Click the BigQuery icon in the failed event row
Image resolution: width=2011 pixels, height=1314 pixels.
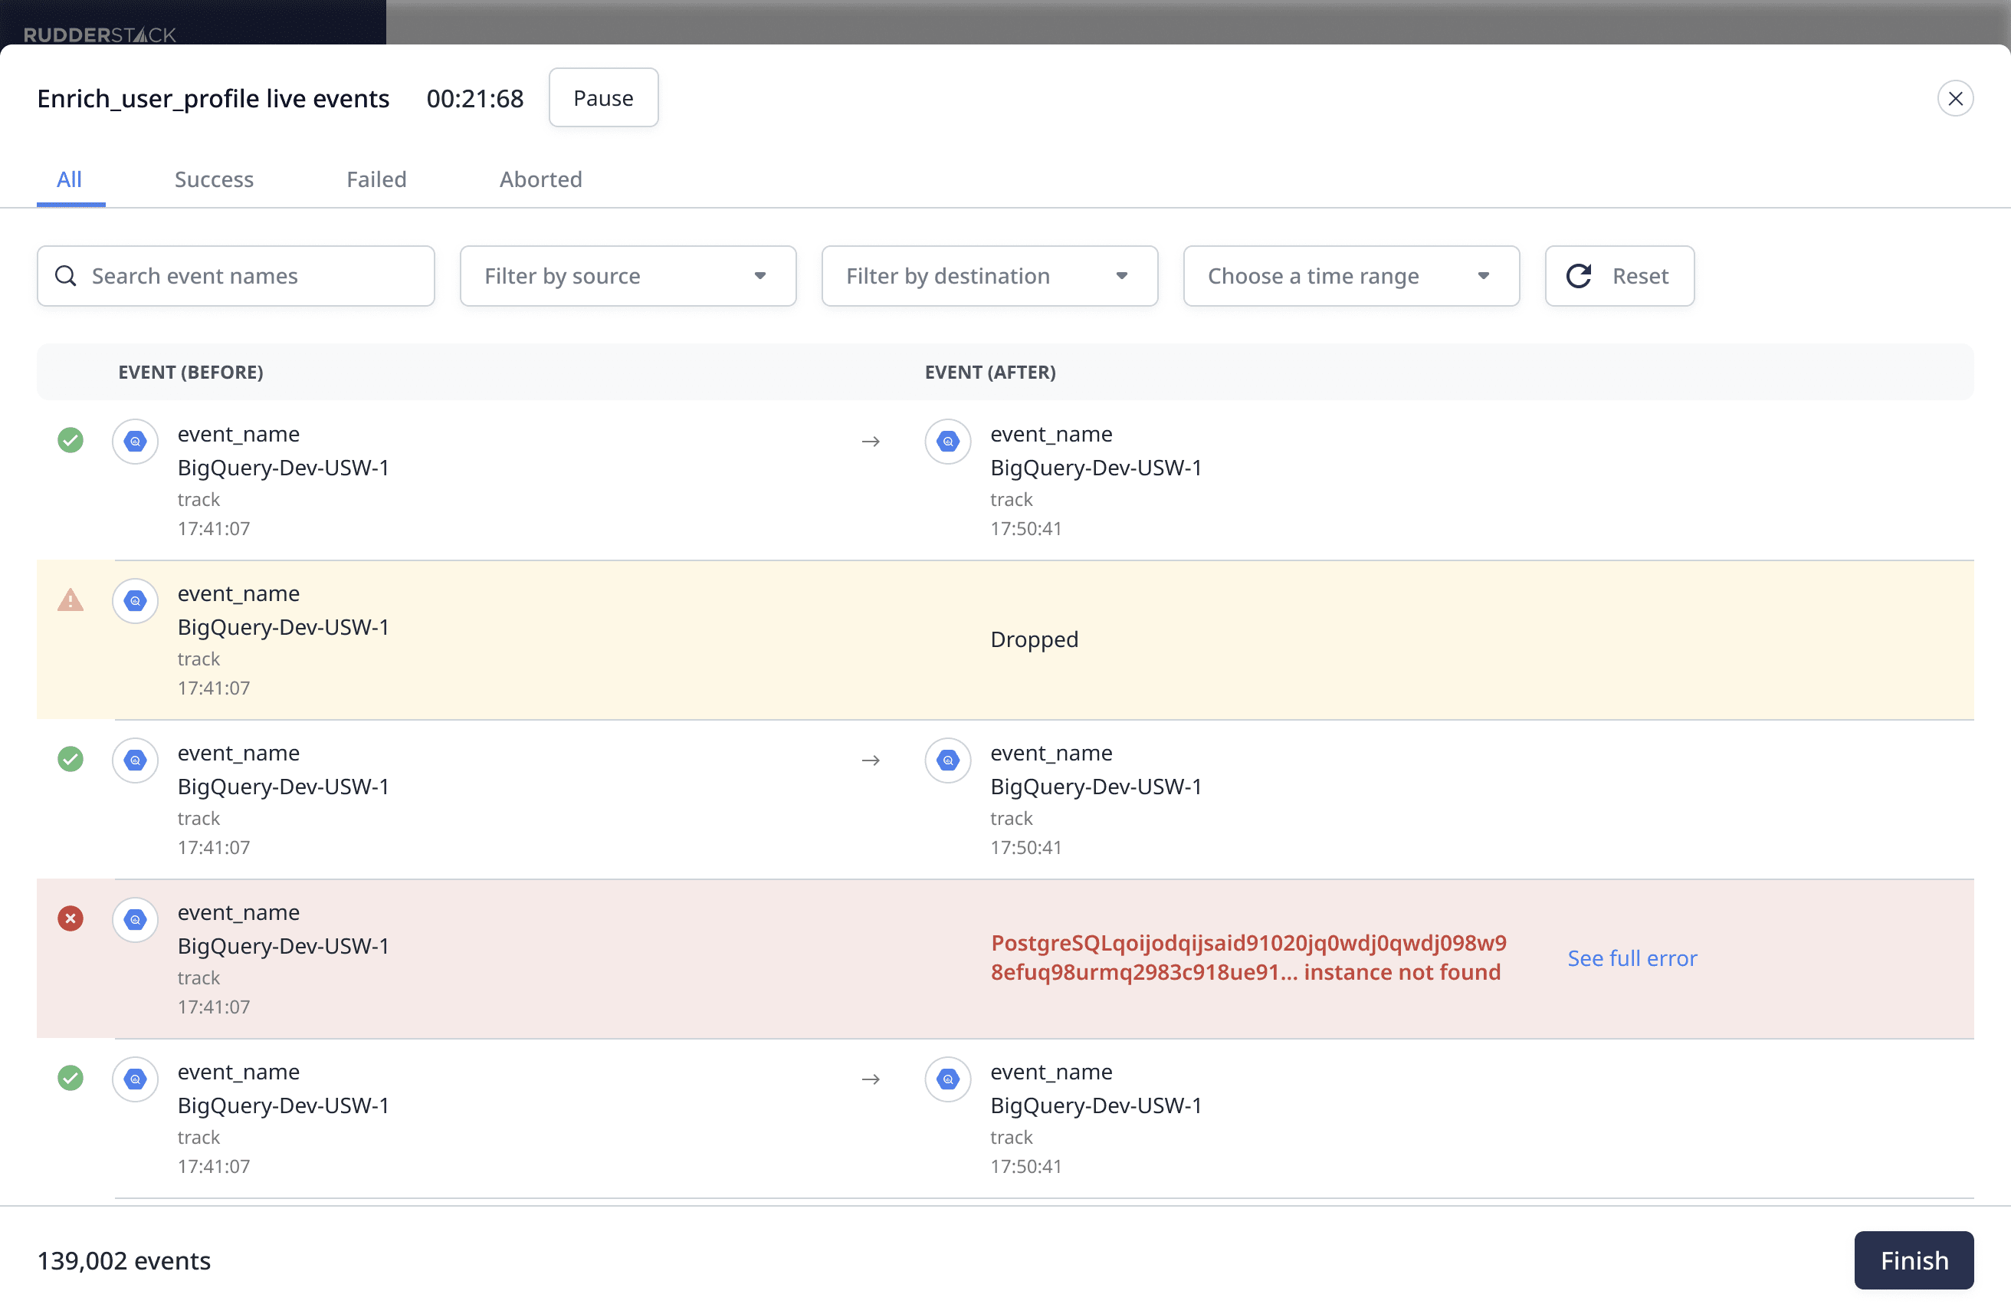[135, 919]
